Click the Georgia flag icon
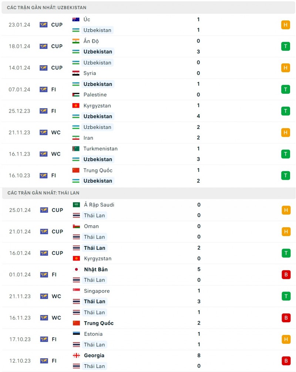296x372 pixels. pos(76,355)
